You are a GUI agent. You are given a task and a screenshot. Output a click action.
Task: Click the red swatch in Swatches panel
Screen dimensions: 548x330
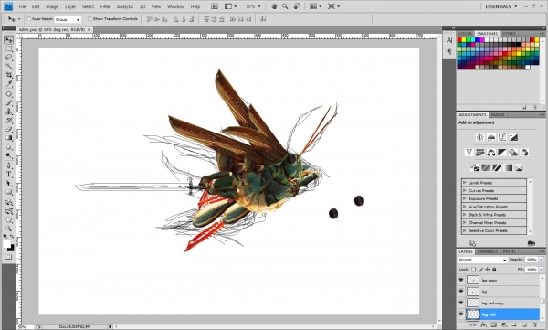pyautogui.click(x=459, y=40)
